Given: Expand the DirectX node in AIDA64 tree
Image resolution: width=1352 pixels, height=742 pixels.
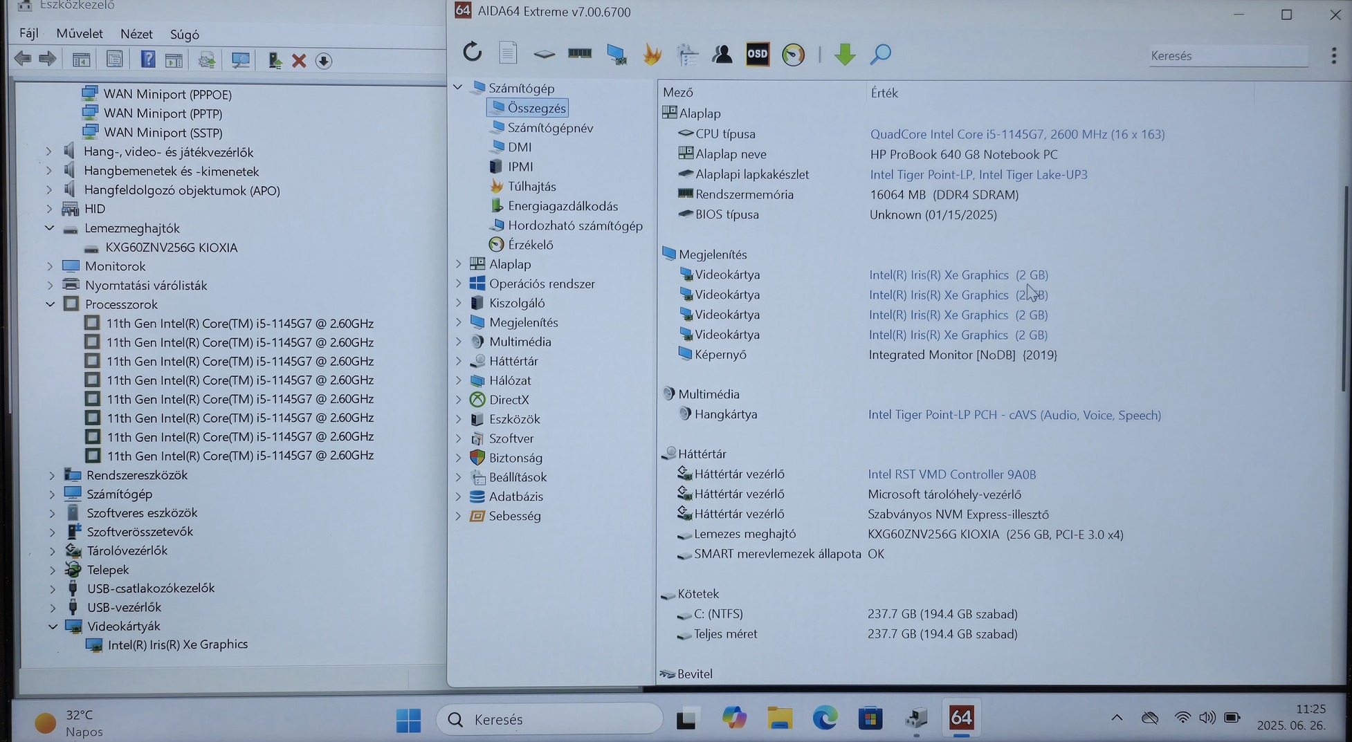Looking at the screenshot, I should pos(458,400).
